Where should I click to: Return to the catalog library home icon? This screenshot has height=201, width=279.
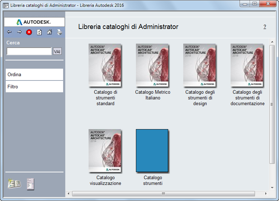49,32
